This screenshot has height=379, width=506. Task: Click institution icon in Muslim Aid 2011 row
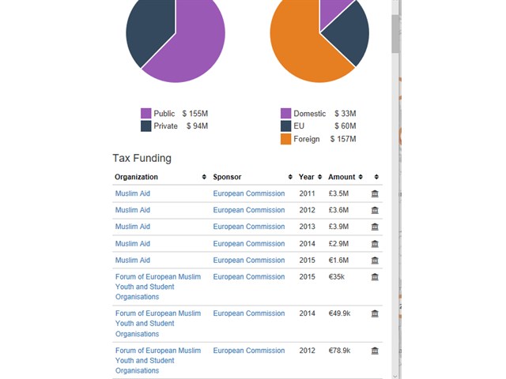[375, 193]
